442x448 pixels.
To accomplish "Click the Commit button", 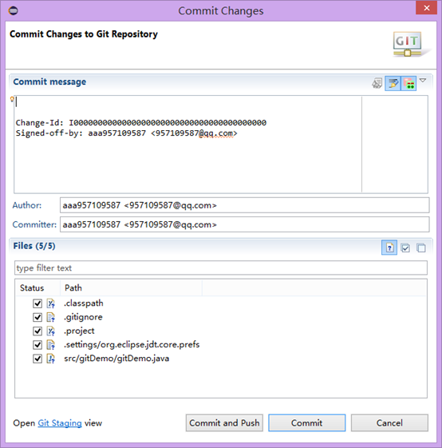I will (307, 423).
